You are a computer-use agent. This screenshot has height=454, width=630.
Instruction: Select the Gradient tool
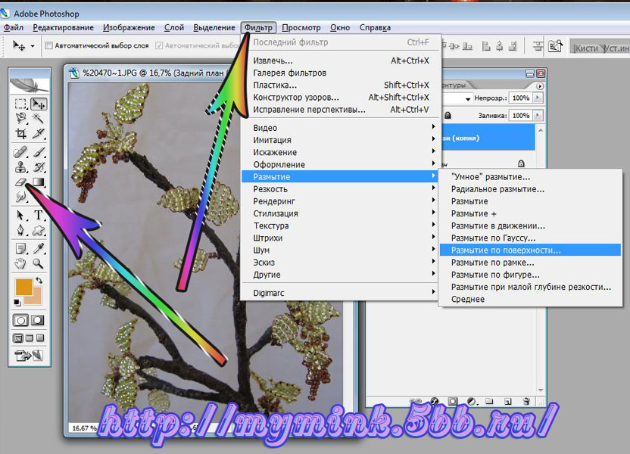click(x=39, y=182)
